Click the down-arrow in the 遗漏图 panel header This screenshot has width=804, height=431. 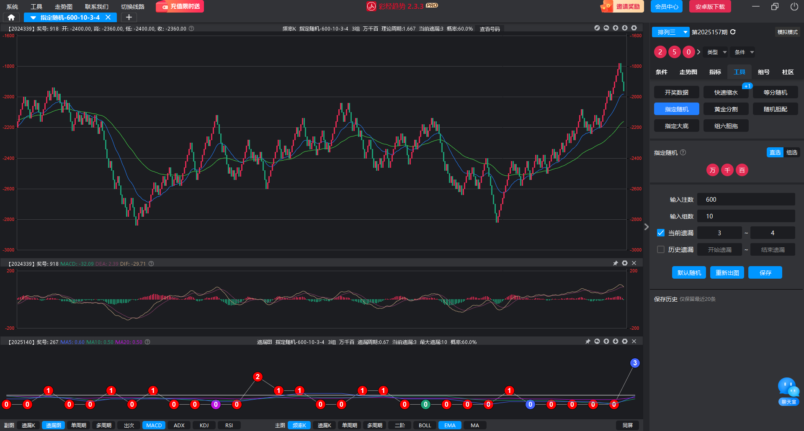coord(616,341)
